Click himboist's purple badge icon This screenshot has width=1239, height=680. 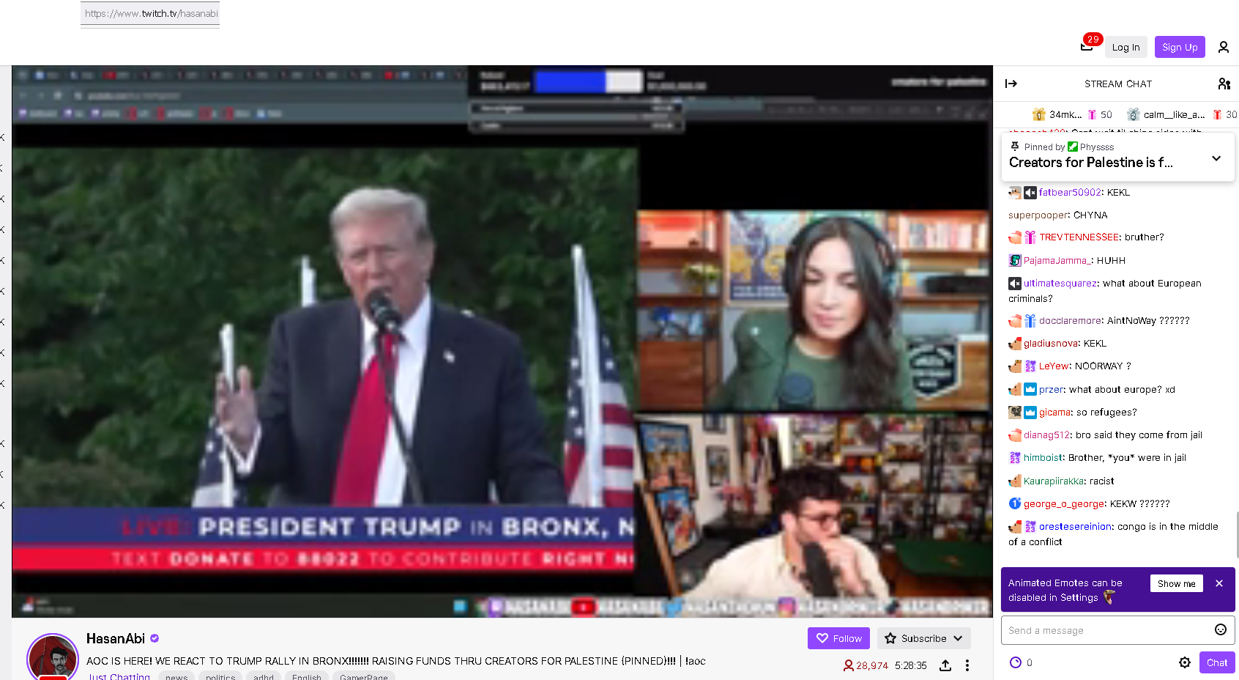1015,458
